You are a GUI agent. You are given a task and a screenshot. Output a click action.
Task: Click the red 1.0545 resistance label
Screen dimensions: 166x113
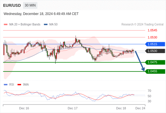[152, 30]
